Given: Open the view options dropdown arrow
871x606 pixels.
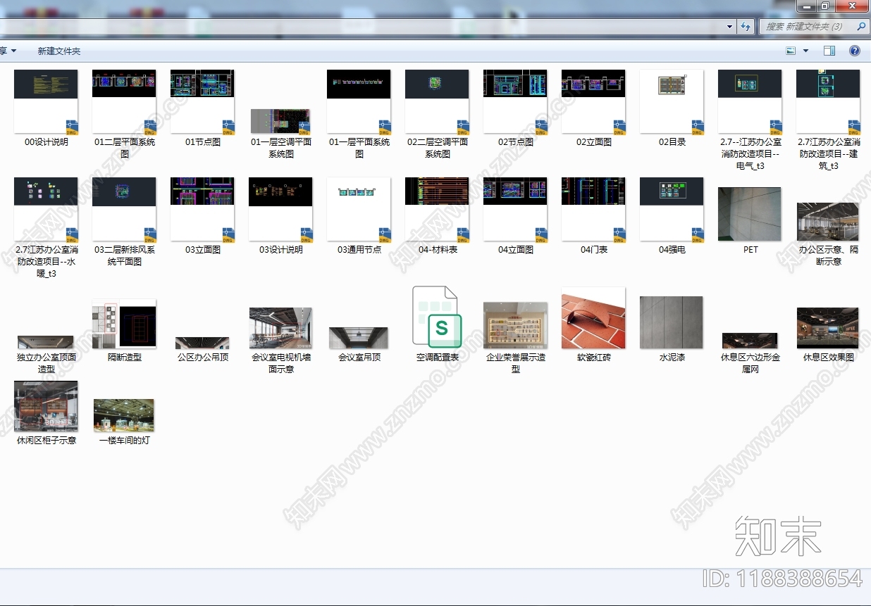Looking at the screenshot, I should click(805, 51).
